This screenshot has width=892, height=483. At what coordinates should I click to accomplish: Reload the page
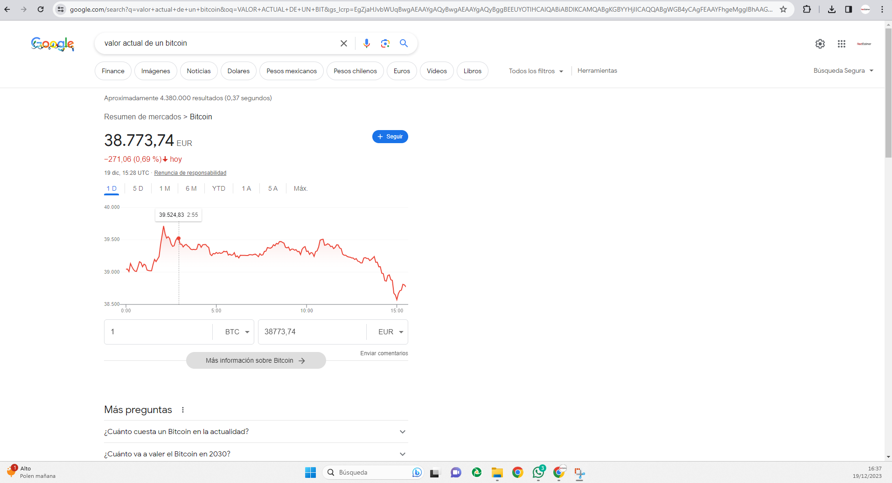[41, 9]
